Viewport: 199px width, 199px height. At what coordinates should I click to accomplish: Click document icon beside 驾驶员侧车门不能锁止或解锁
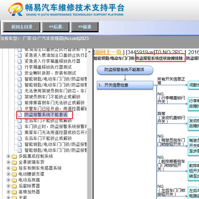coord(20,97)
